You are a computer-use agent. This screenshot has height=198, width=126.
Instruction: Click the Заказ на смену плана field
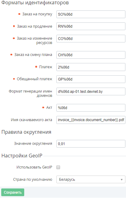pyautogui.click(x=91, y=55)
